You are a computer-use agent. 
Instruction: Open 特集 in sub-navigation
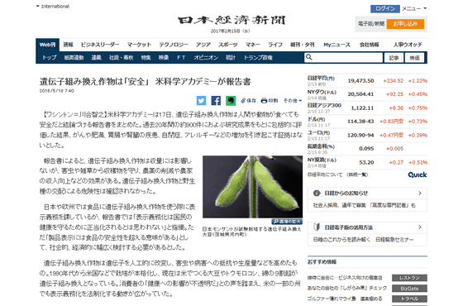pos(146,58)
